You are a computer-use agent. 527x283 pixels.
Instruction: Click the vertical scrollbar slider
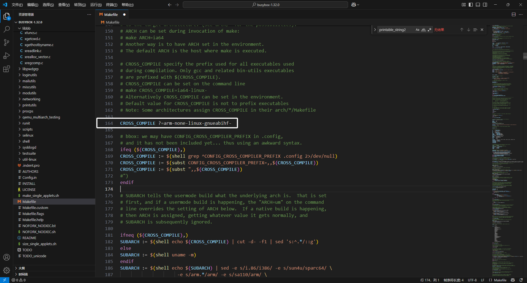click(525, 56)
